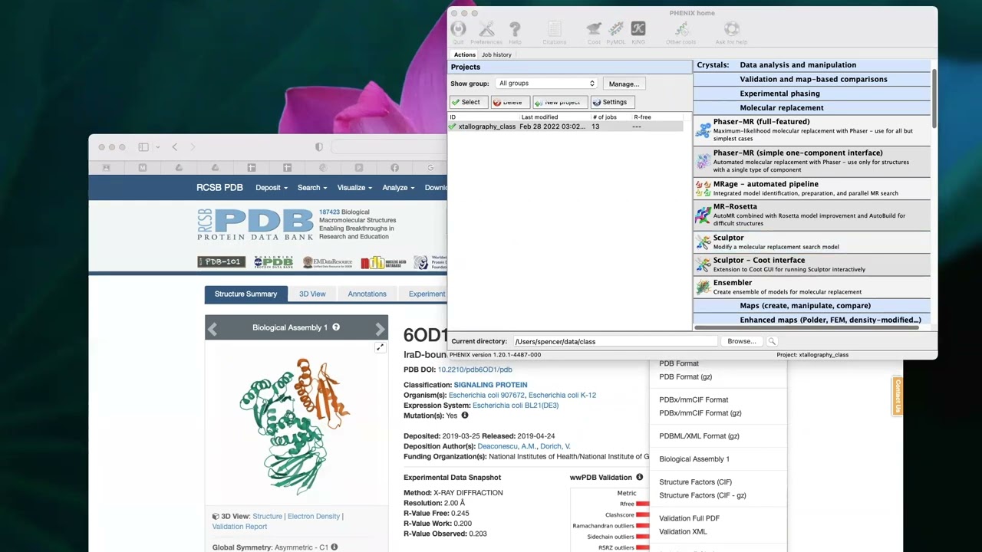Open Deposit menu on RCSB PDB
Viewport: 982px width, 552px height.
[272, 188]
